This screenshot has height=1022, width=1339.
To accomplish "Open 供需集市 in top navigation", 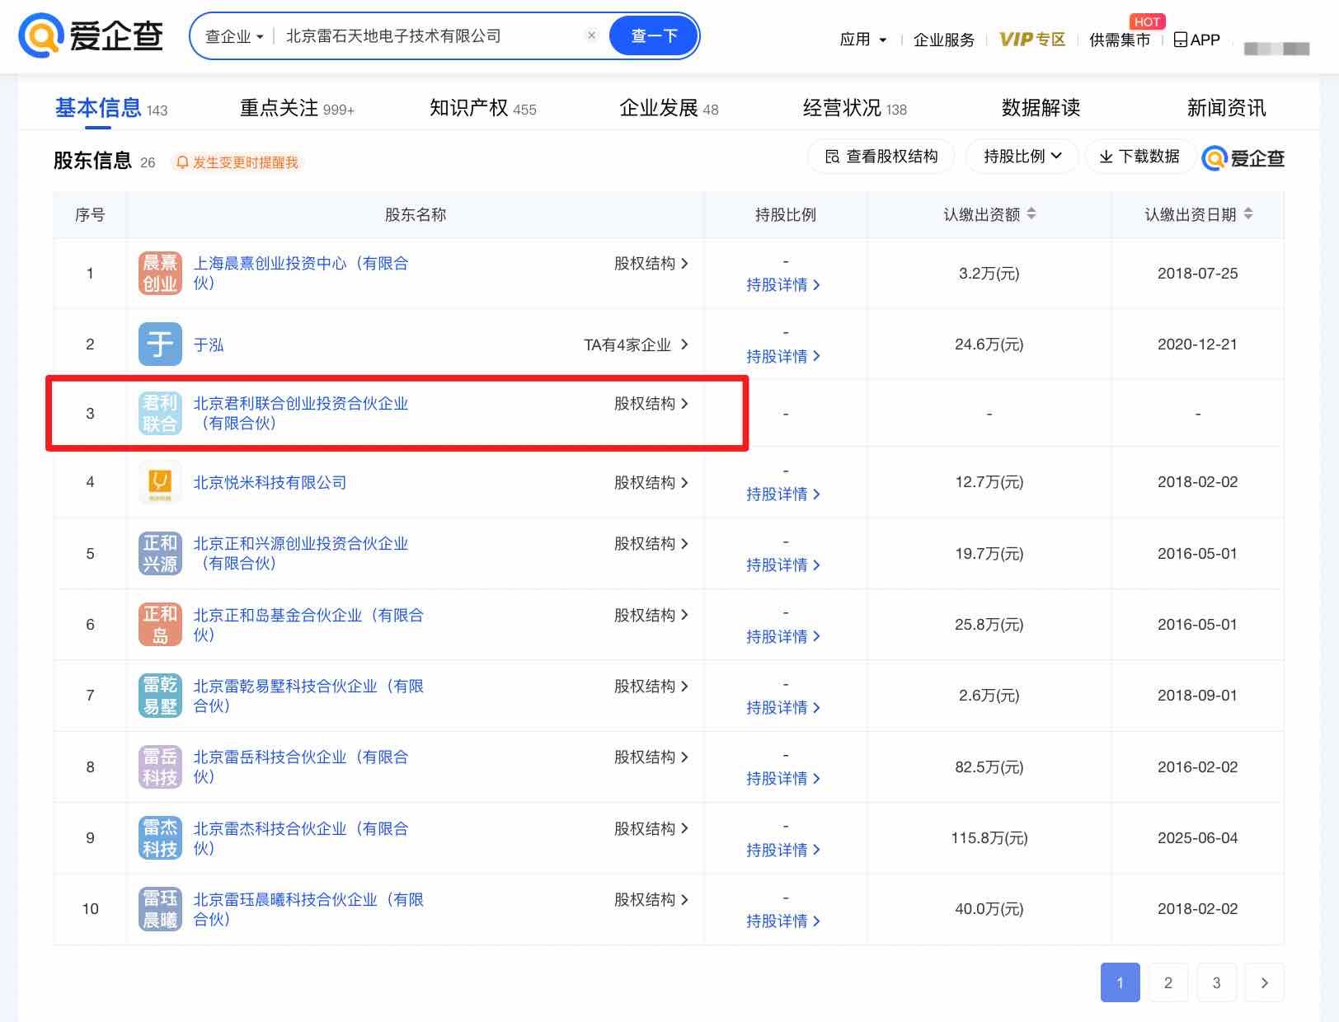I will [1119, 40].
